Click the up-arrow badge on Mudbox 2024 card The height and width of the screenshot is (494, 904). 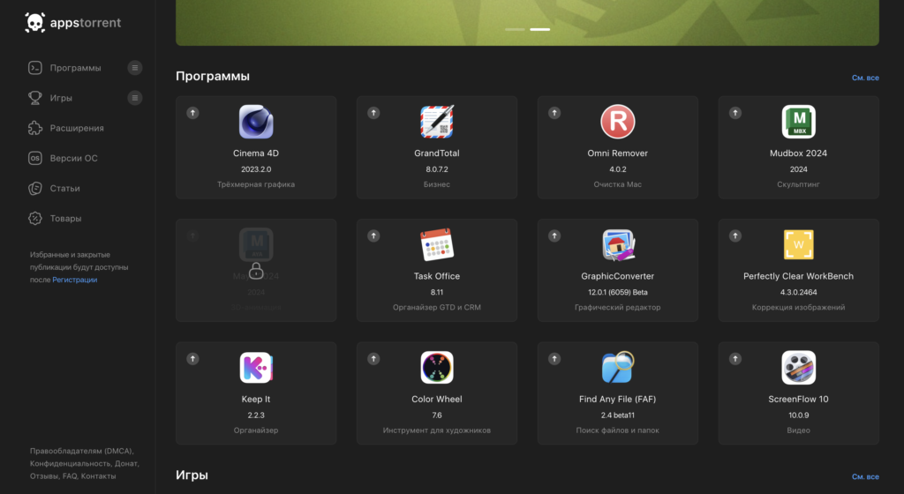pos(735,113)
